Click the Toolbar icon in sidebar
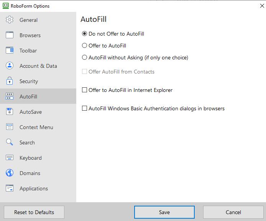 pyautogui.click(x=10, y=51)
